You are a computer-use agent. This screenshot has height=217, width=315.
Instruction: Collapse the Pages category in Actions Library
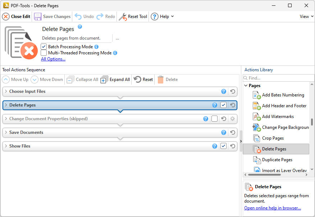(x=246, y=86)
